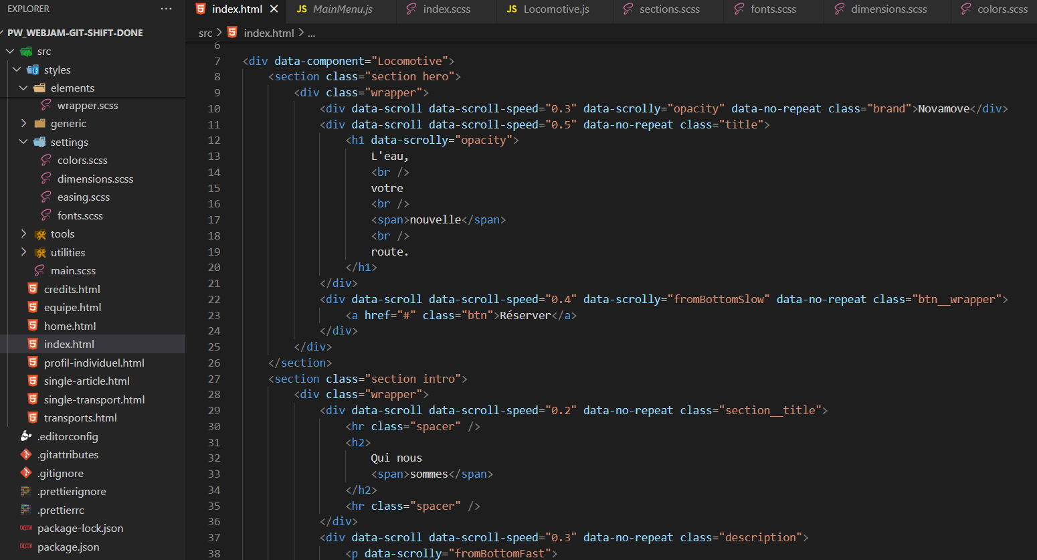Click the Sass icon beside colors.scss
The width and height of the screenshot is (1037, 560).
(44, 160)
